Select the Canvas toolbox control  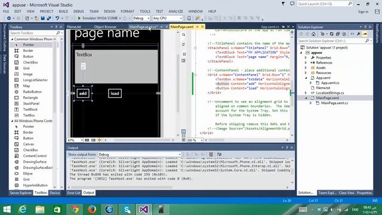pos(29,144)
